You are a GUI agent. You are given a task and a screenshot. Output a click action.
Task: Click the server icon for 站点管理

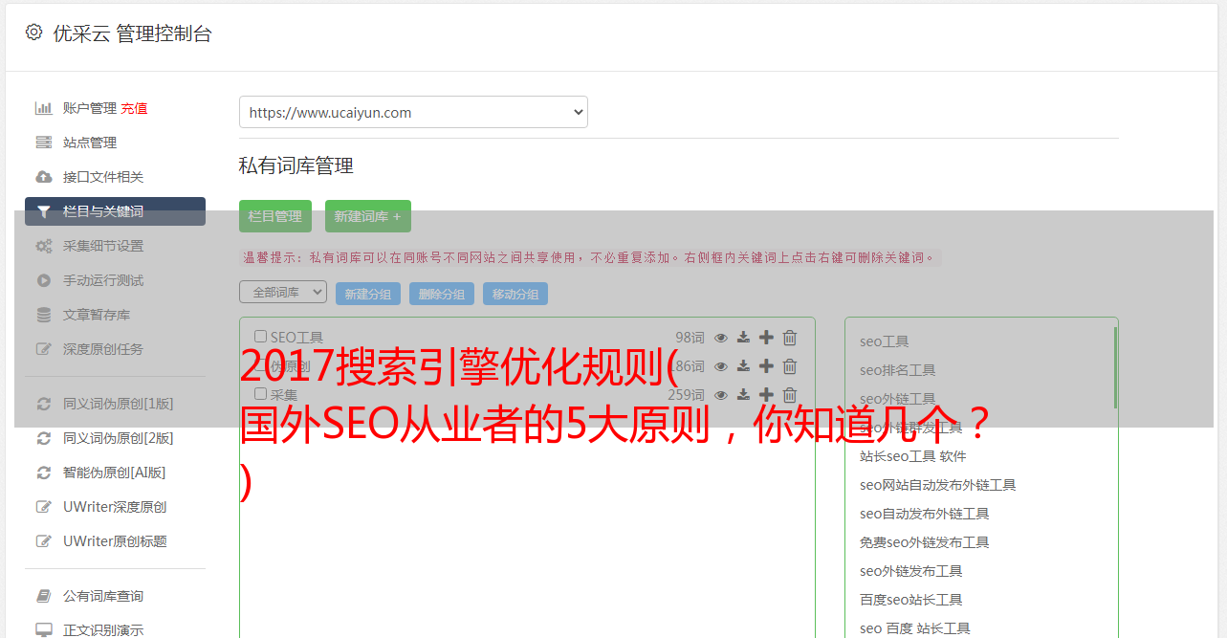pyautogui.click(x=43, y=143)
